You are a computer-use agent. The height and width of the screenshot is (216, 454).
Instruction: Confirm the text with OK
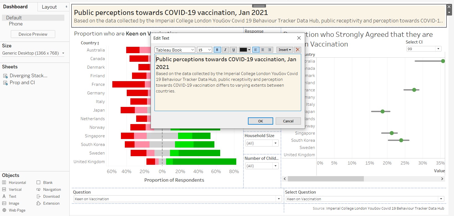[x=260, y=121]
